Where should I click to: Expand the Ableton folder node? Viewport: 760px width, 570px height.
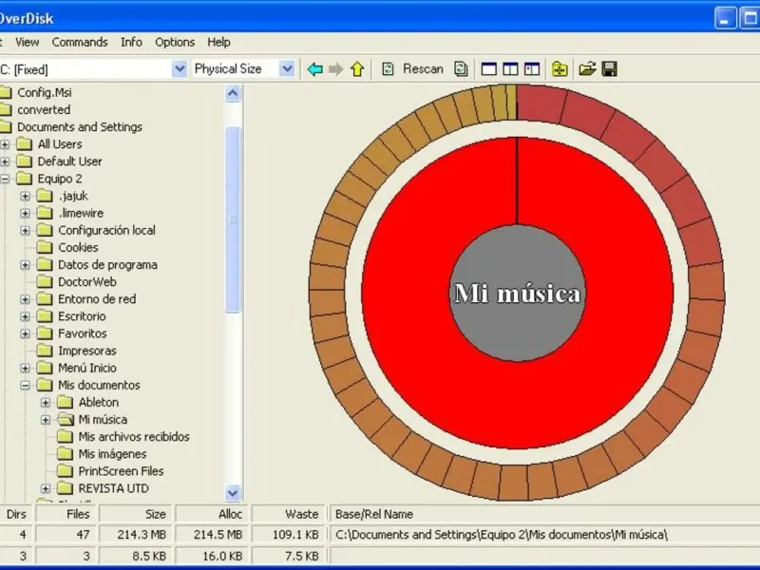point(46,403)
